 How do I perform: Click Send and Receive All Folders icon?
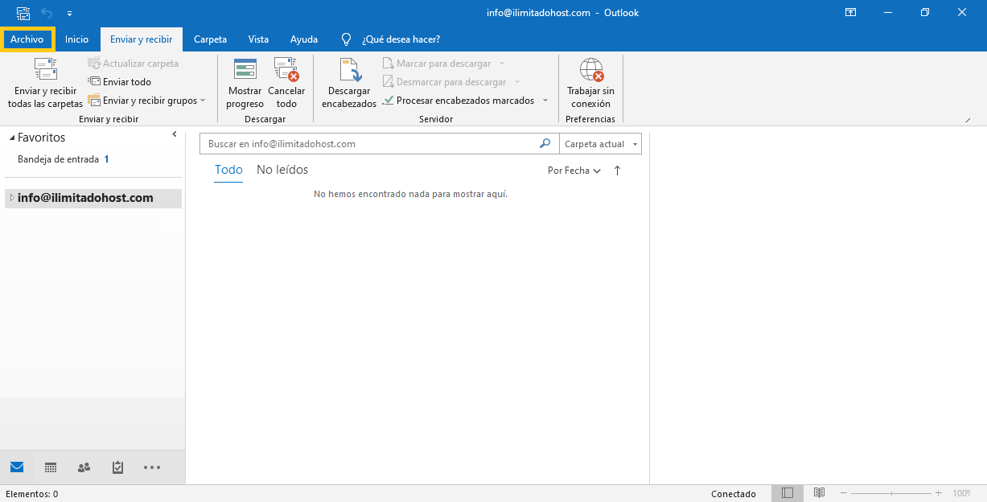point(45,71)
